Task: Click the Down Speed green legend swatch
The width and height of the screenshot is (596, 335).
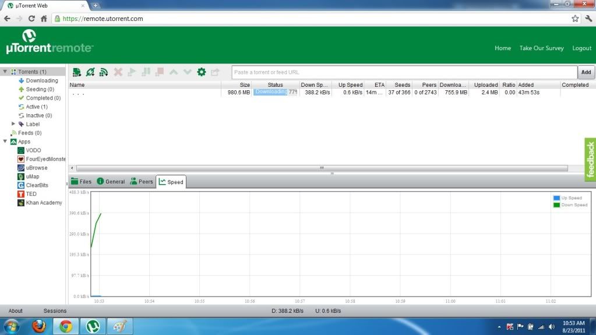Action: [556, 205]
